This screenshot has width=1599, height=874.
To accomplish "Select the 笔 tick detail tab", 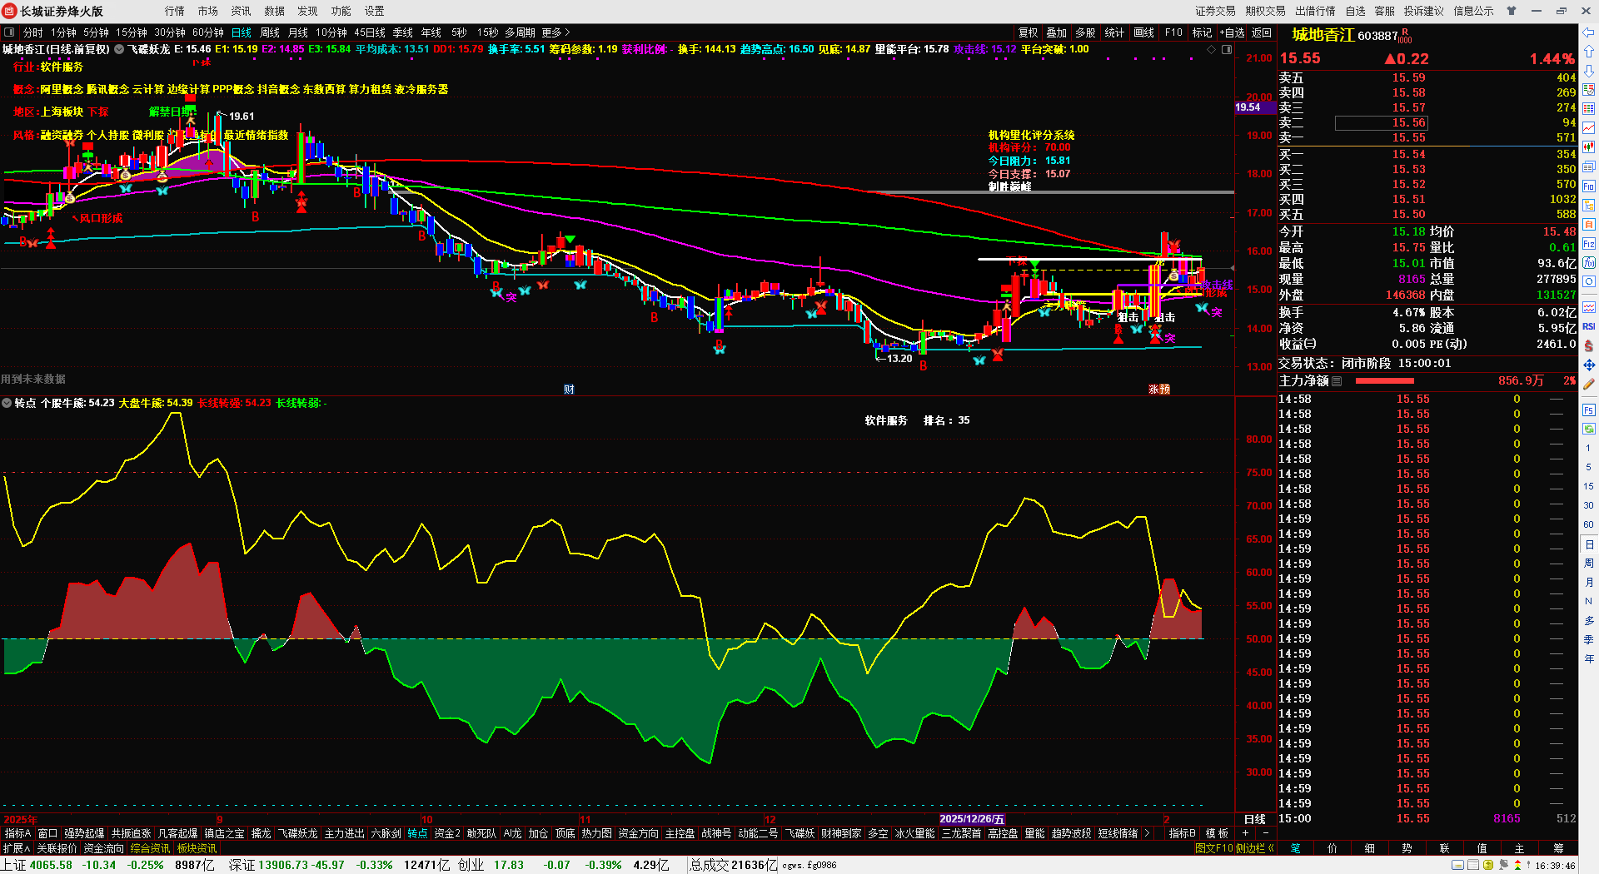I will click(1295, 848).
